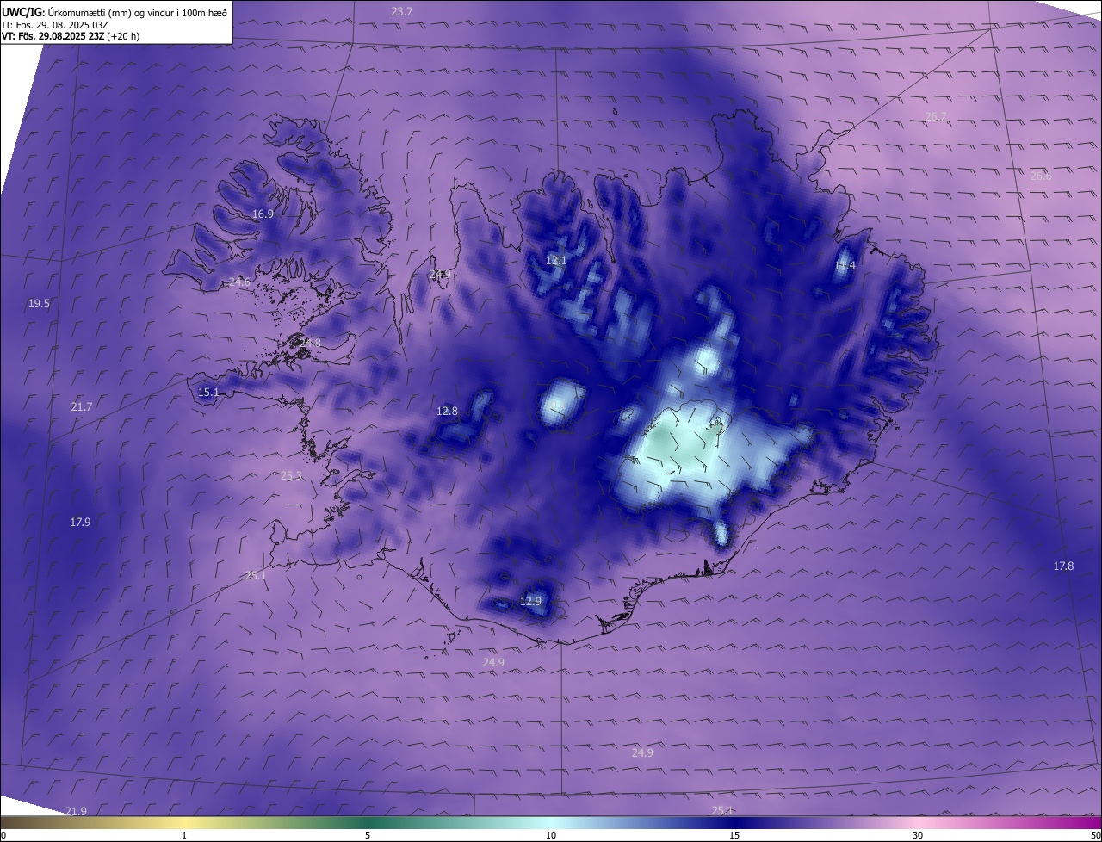1102x842 pixels.
Task: Click the 21.7 value label
Action: [x=82, y=406]
